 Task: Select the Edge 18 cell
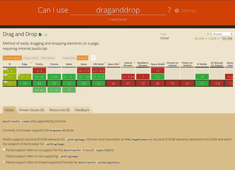click(25, 84)
